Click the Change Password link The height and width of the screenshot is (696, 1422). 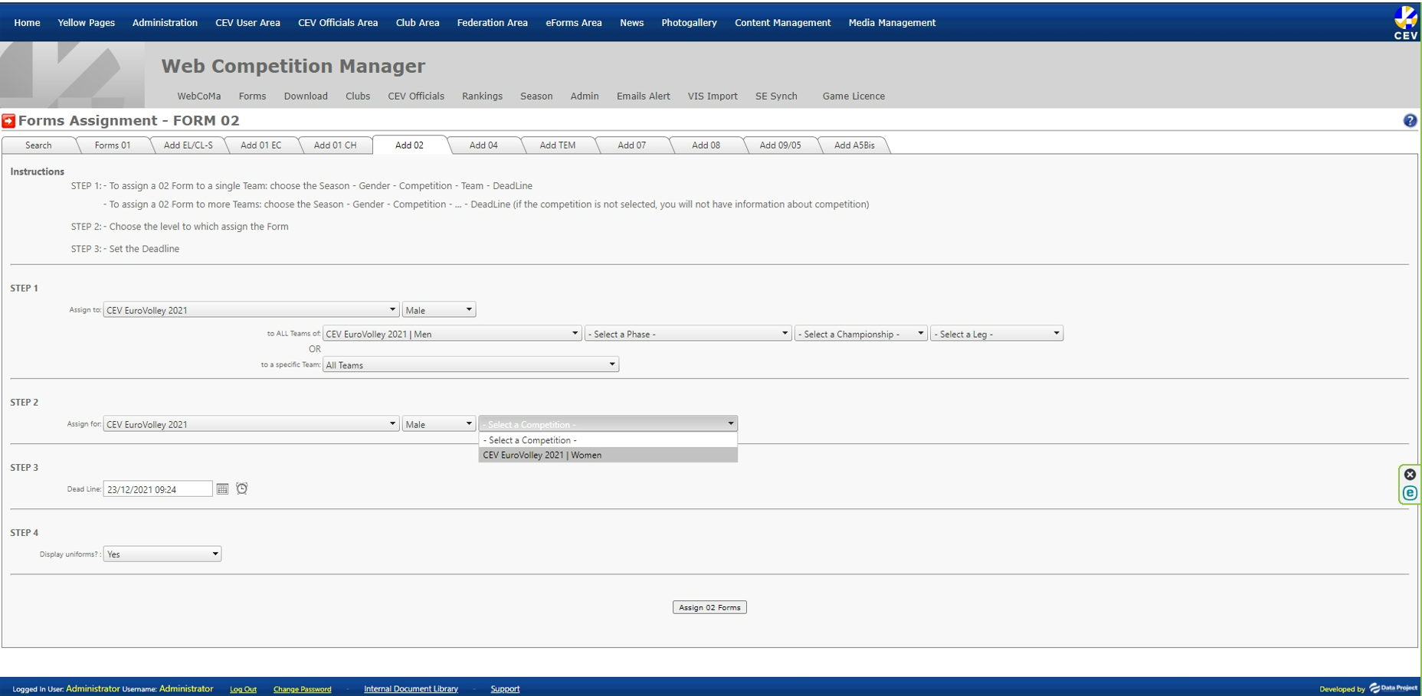302,689
